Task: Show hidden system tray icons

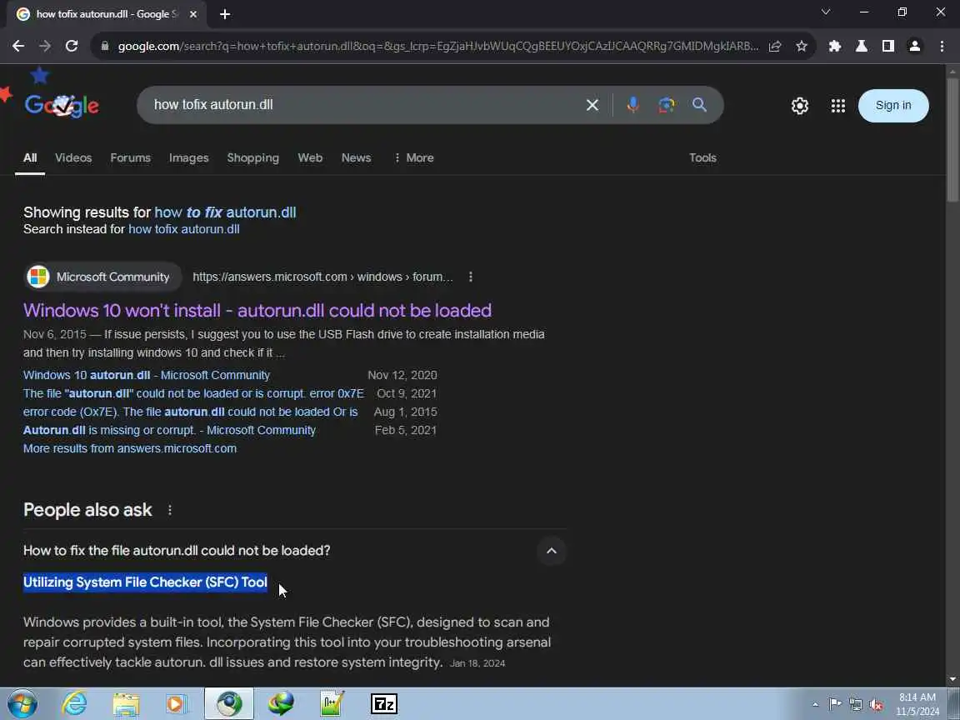Action: (815, 705)
